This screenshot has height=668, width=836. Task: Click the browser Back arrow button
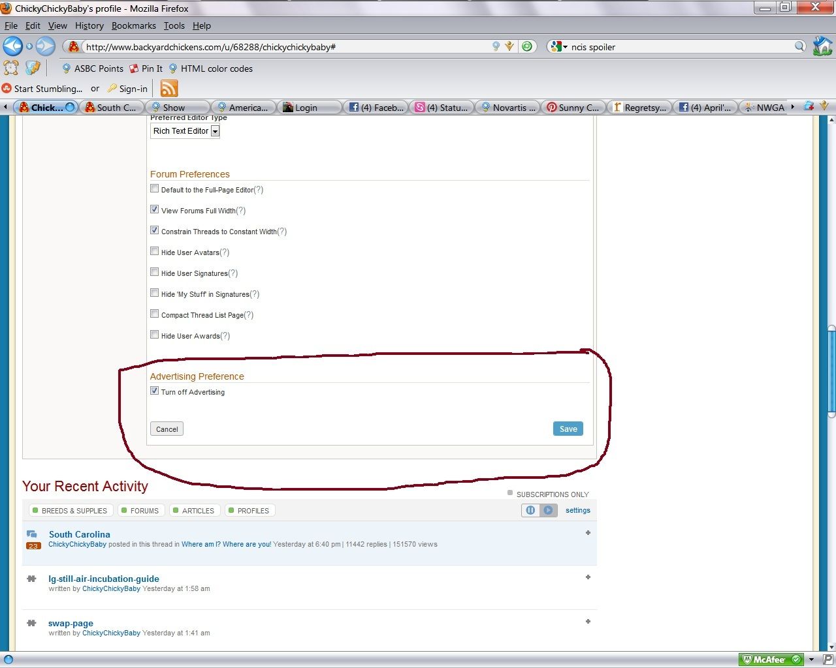coord(12,46)
